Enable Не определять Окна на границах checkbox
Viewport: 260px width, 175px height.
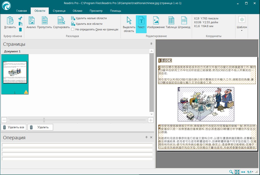(x=73, y=29)
